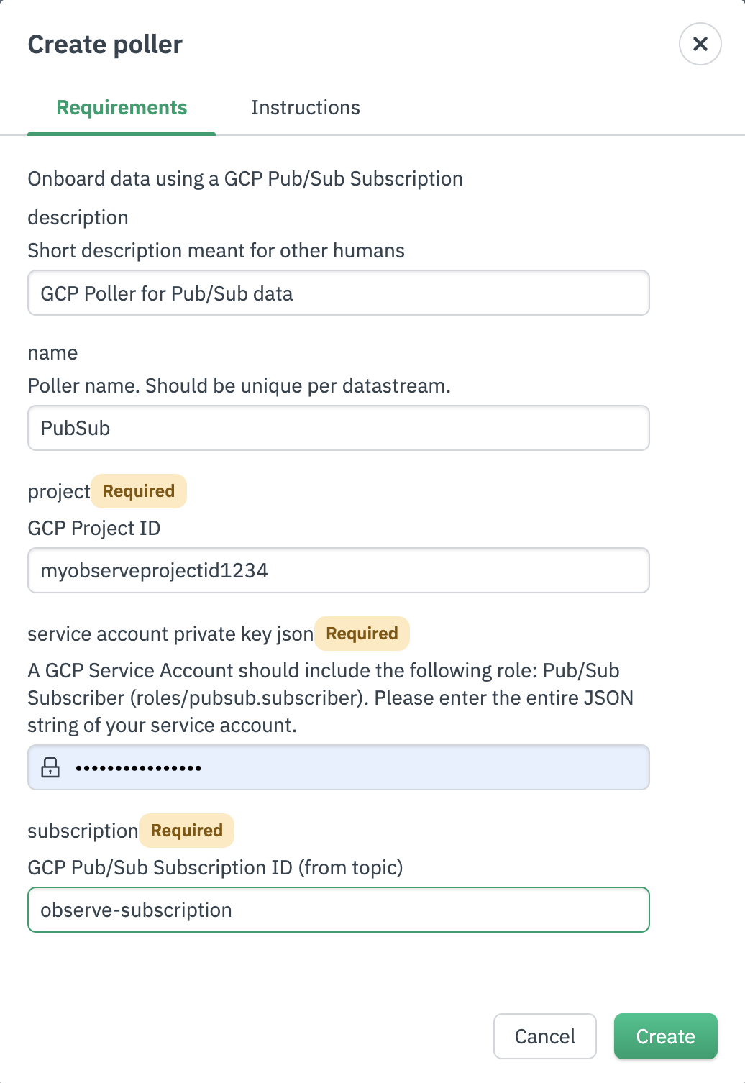Click the lock icon in the private key field
This screenshot has height=1083, width=745.
50,767
